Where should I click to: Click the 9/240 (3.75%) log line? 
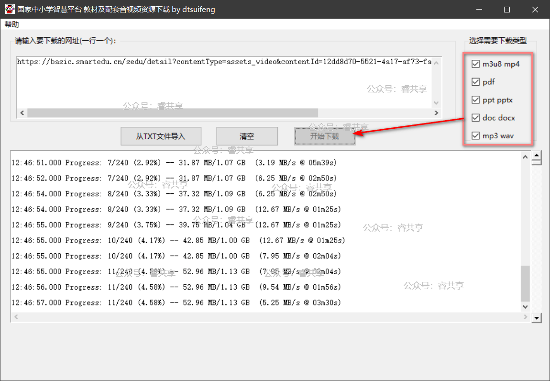[176, 225]
